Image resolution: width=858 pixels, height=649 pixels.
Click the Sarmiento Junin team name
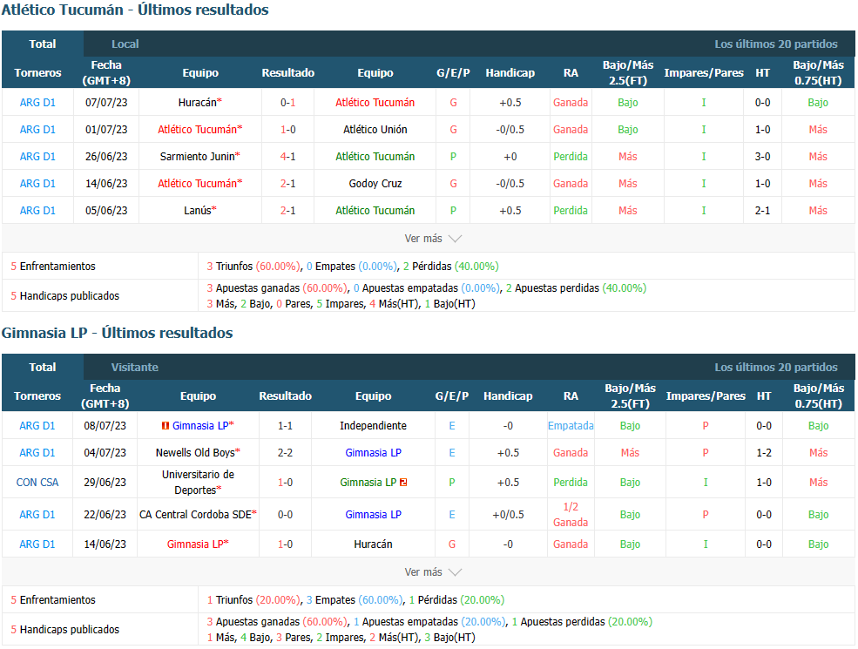(x=198, y=157)
